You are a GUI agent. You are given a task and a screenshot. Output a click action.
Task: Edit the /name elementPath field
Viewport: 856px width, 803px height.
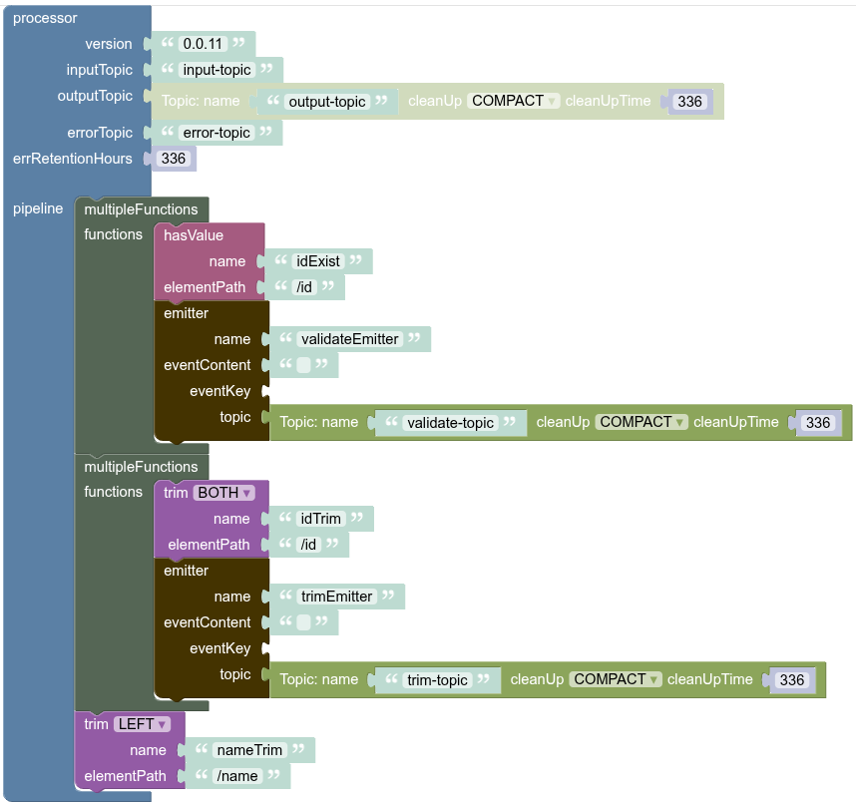[237, 776]
